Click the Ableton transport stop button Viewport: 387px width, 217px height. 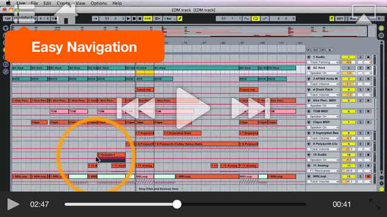tap(134, 19)
